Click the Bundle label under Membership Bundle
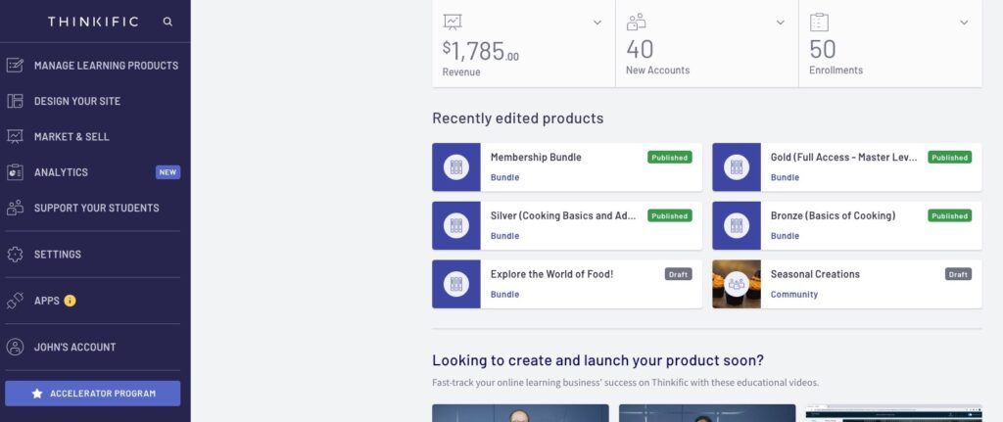The width and height of the screenshot is (1003, 422). 504,178
